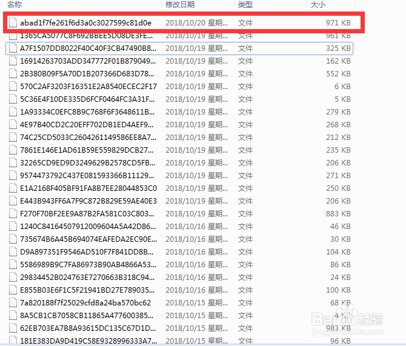Image resolution: width=406 pixels, height=346 pixels.
Task: Select the file 62EB703EA7B8A93615DC135C67D1D...
Action: coord(88,328)
